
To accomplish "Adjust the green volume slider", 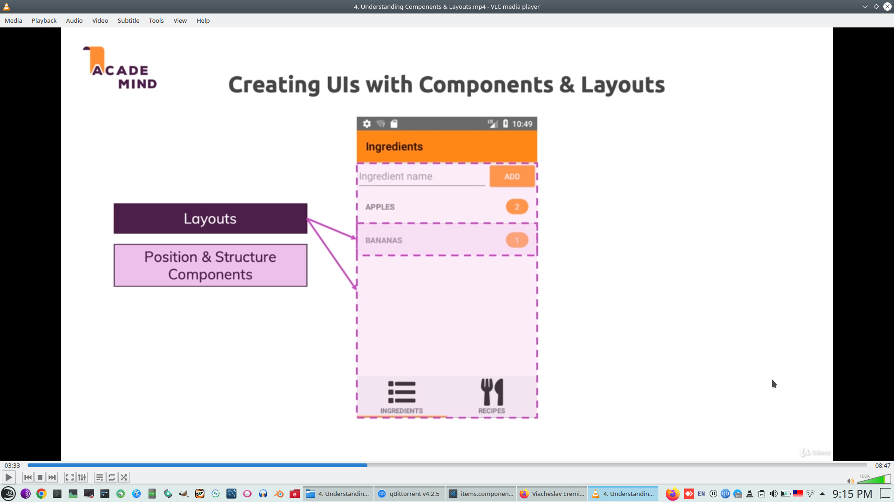I will [x=874, y=479].
